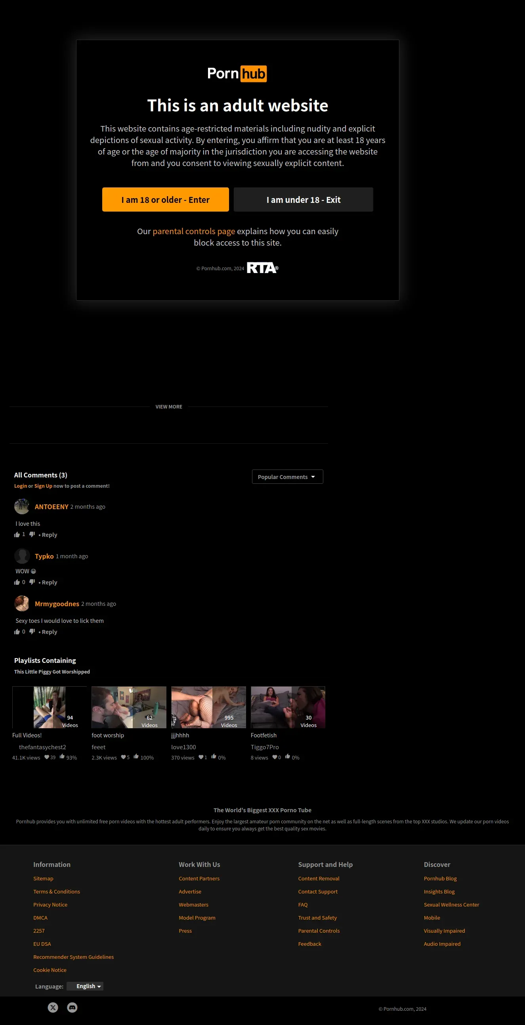Reply to Typko's comment

click(x=50, y=582)
